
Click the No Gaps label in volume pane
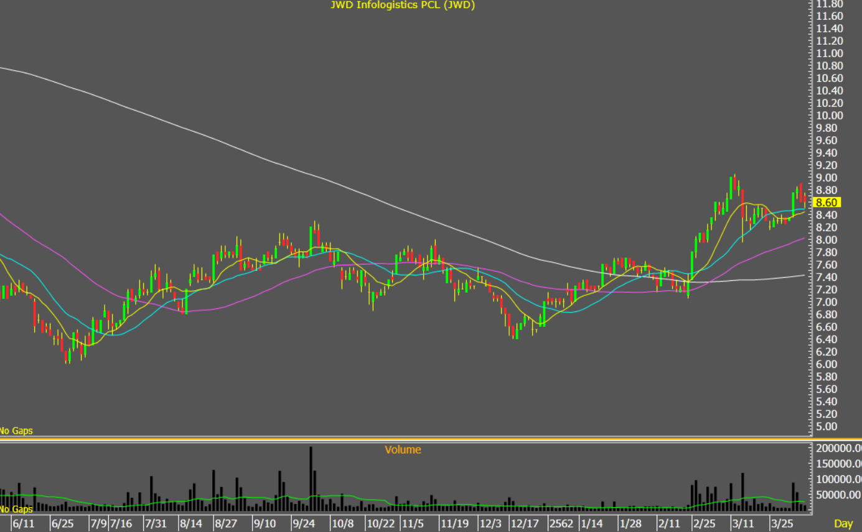16,509
